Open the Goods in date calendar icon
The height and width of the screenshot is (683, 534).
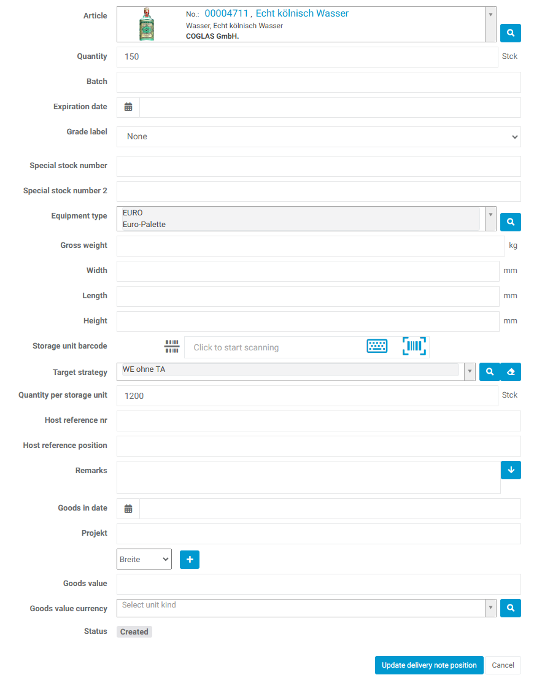[128, 509]
